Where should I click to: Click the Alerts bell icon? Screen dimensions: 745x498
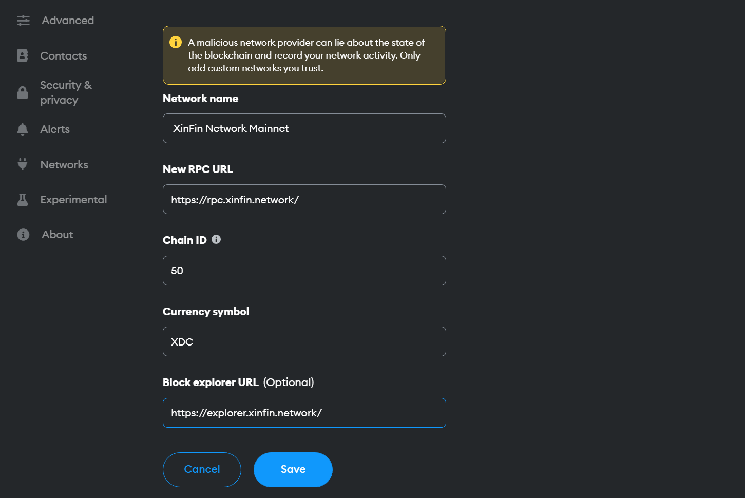(23, 129)
